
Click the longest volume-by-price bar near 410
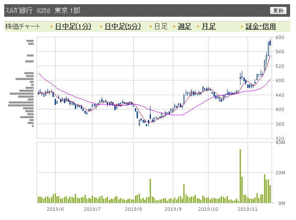coord(21,105)
